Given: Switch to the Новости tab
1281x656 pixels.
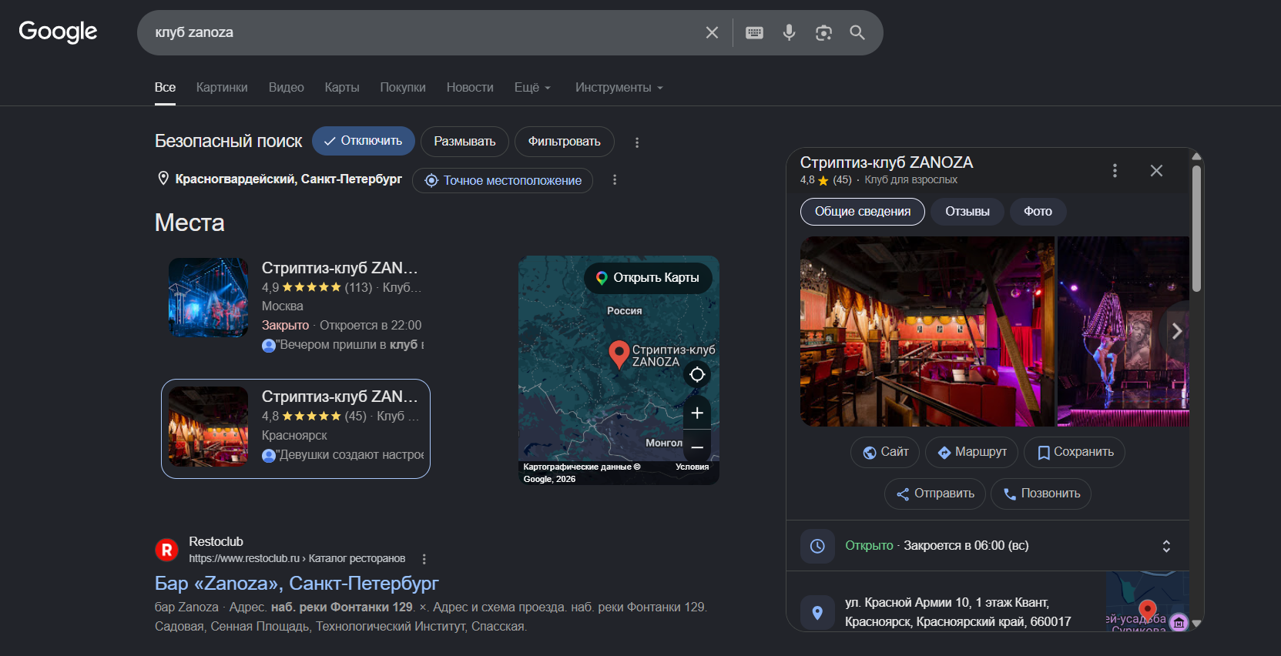Looking at the screenshot, I should [x=470, y=88].
